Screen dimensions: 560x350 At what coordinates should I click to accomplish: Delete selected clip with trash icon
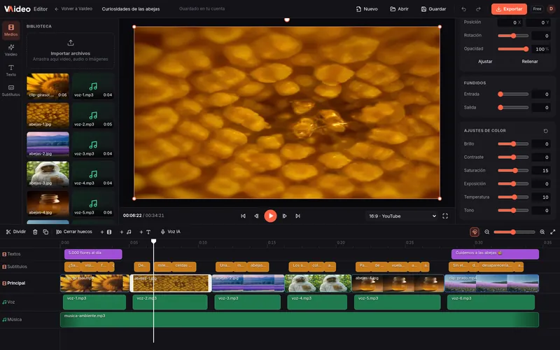(x=35, y=232)
